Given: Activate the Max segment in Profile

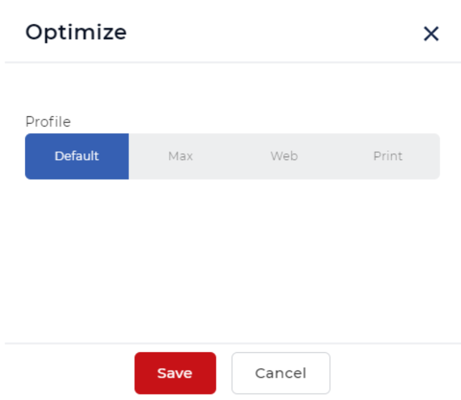Looking at the screenshot, I should coord(181,156).
